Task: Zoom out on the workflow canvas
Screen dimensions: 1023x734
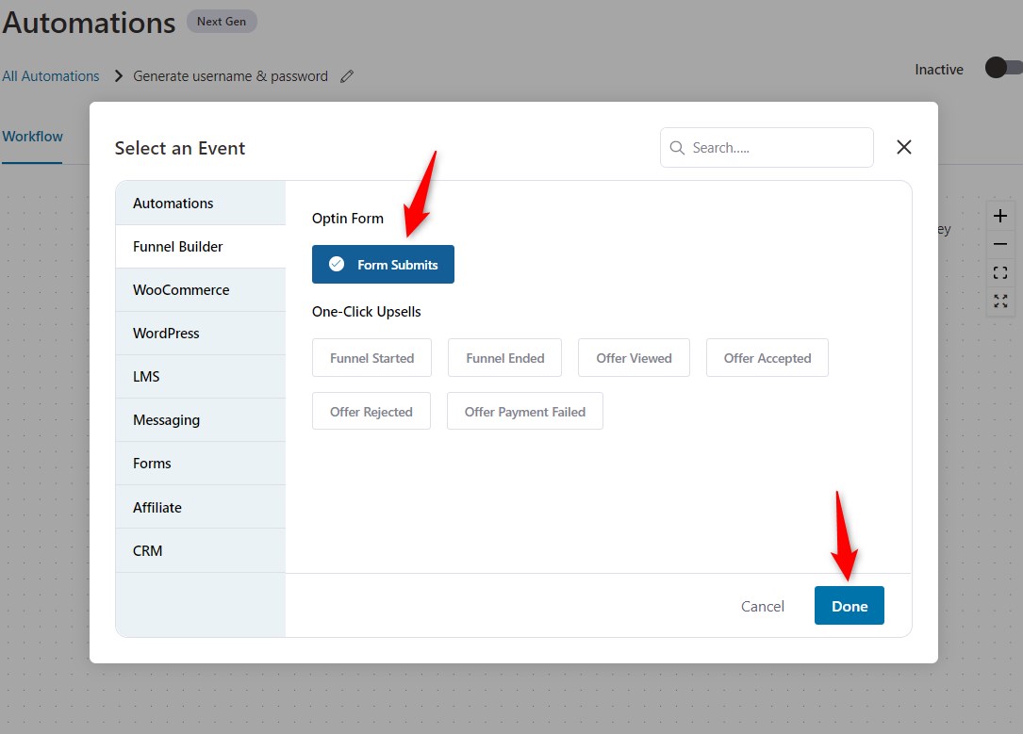Action: pos(999,243)
